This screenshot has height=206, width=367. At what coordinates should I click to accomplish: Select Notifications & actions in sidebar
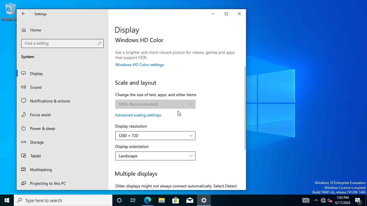(62, 101)
